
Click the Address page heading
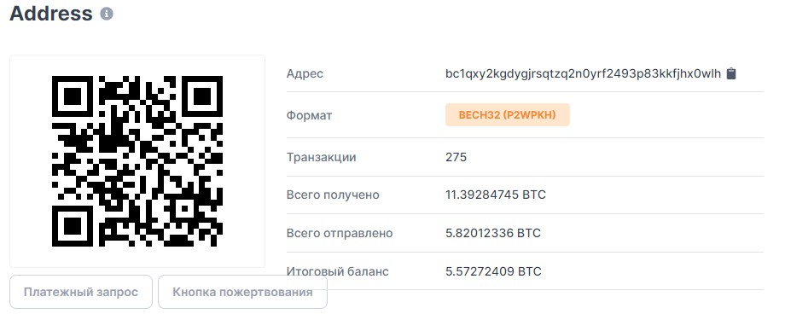tap(51, 14)
